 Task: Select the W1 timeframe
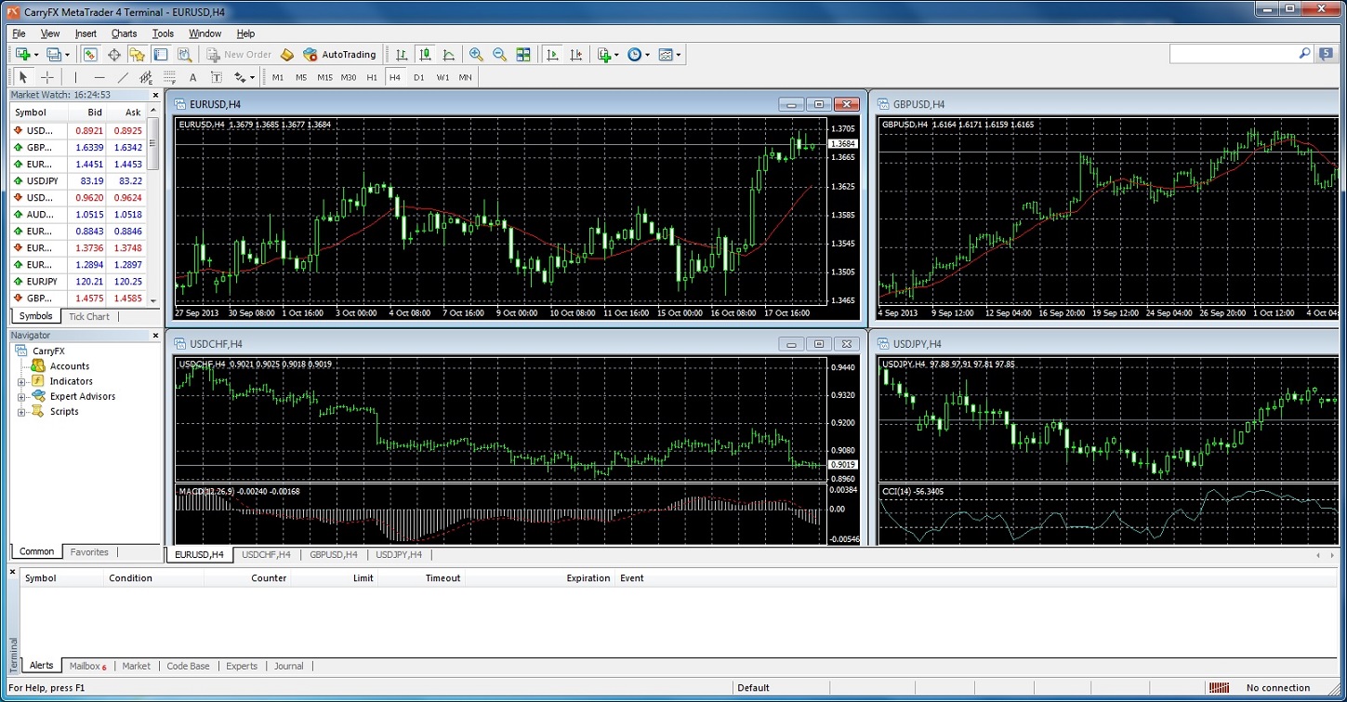tap(442, 77)
